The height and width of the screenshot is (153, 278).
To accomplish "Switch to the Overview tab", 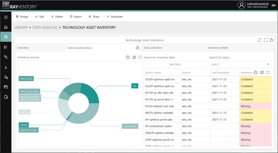I will click(x=40, y=48).
